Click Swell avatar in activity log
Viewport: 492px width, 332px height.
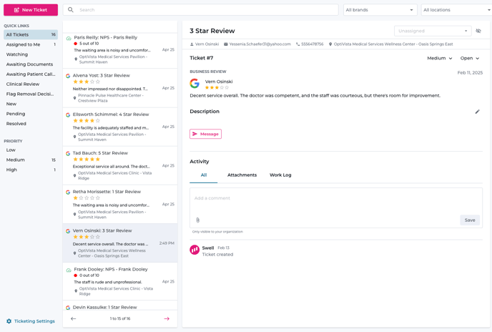[195, 250]
